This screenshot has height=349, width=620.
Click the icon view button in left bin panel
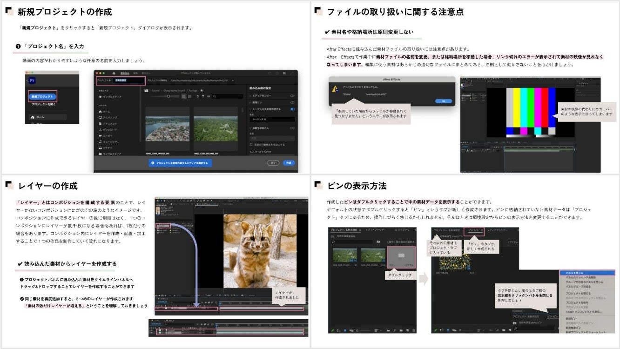344,330
